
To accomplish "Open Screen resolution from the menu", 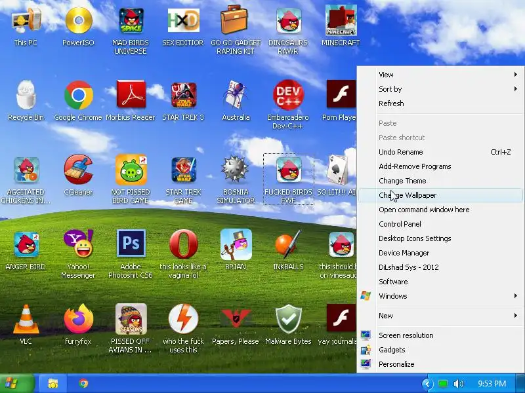I will [440, 335].
